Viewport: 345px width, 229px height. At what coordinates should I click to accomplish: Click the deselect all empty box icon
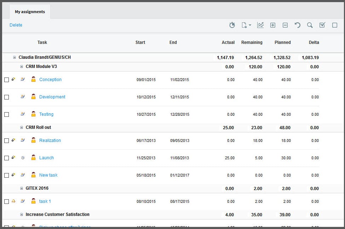(x=335, y=25)
